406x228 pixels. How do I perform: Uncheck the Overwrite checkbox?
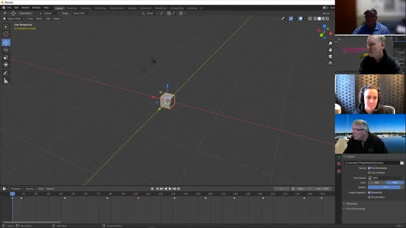369,193
